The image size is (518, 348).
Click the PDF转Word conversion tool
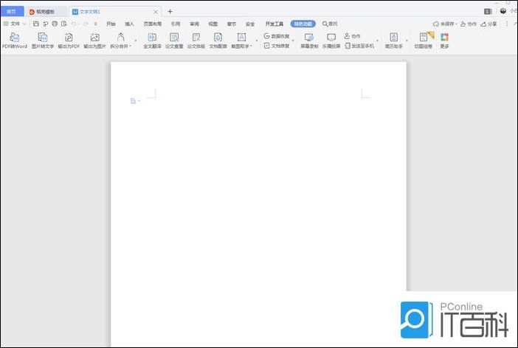pos(14,40)
